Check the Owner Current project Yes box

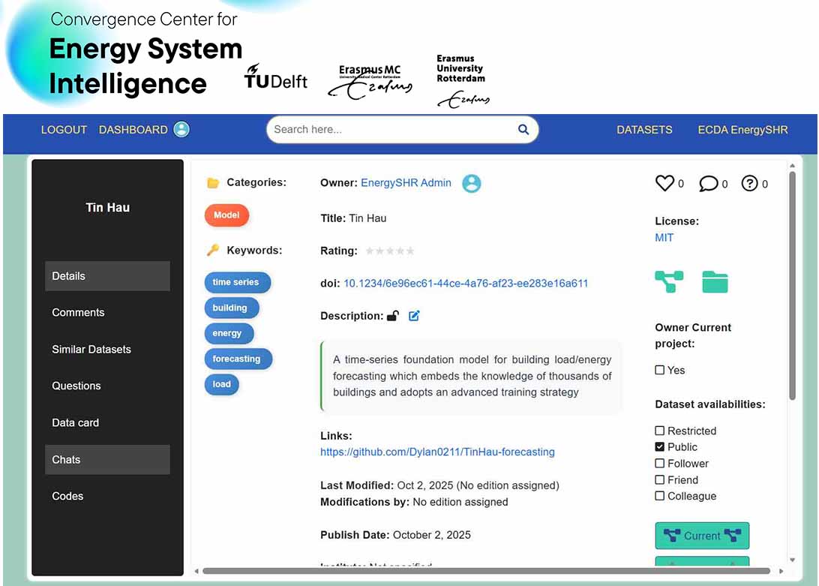tap(660, 370)
